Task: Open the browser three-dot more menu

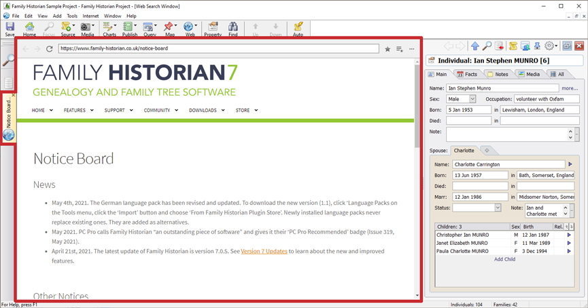Action: 412,49
